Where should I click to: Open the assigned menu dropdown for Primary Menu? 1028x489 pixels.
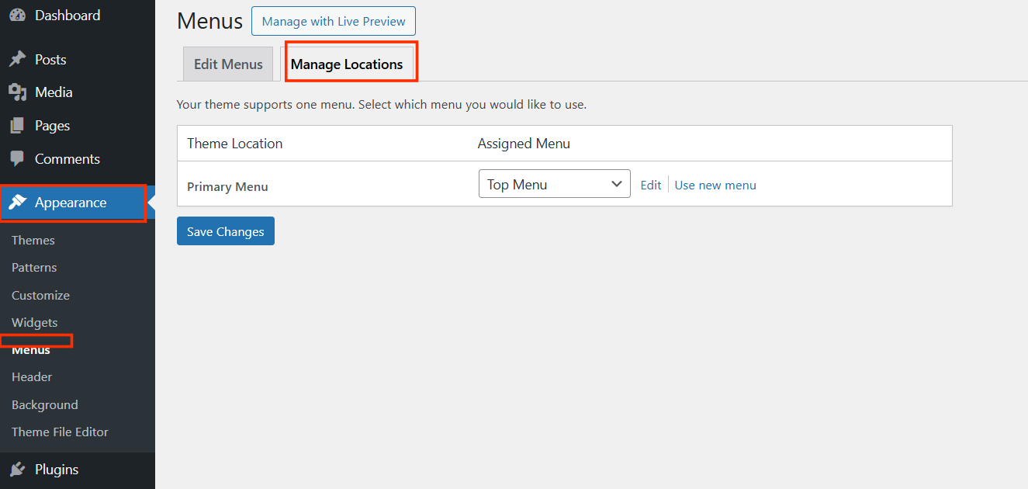point(554,183)
